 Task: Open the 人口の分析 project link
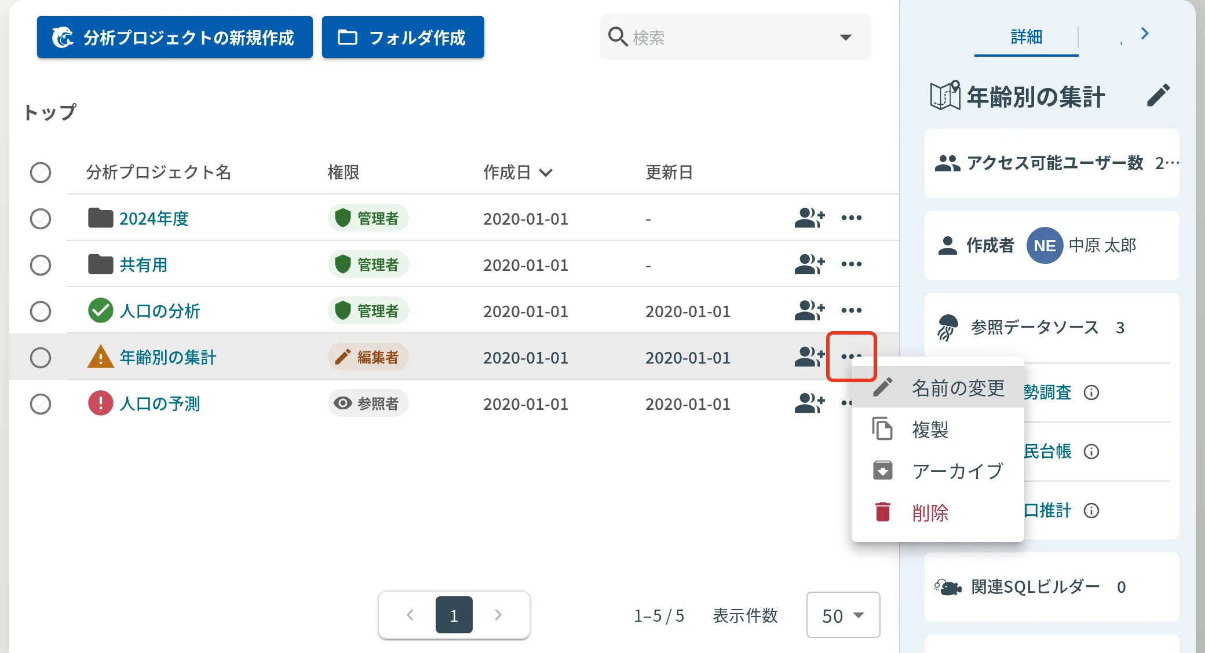pyautogui.click(x=159, y=311)
